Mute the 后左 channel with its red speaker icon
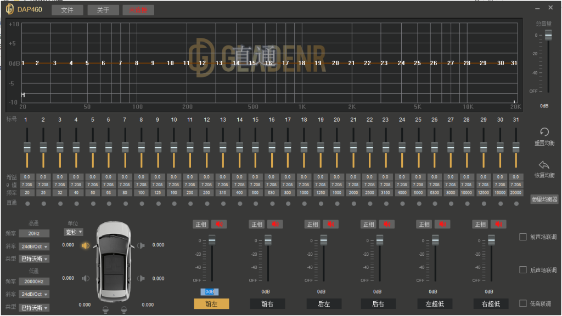The width and height of the screenshot is (562, 316). (x=331, y=224)
